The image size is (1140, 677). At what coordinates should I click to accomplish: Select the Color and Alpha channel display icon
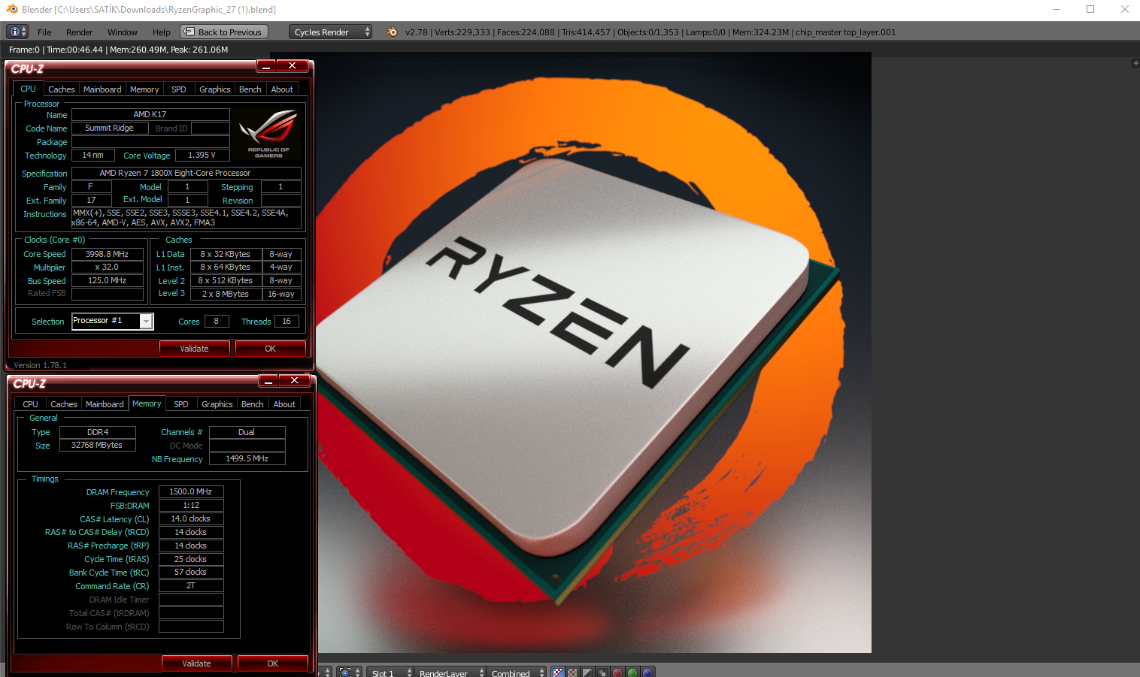558,672
